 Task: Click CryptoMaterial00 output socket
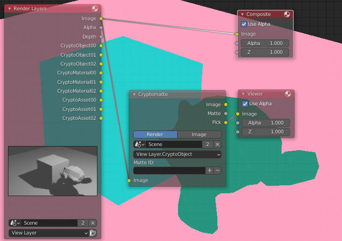pyautogui.click(x=101, y=73)
